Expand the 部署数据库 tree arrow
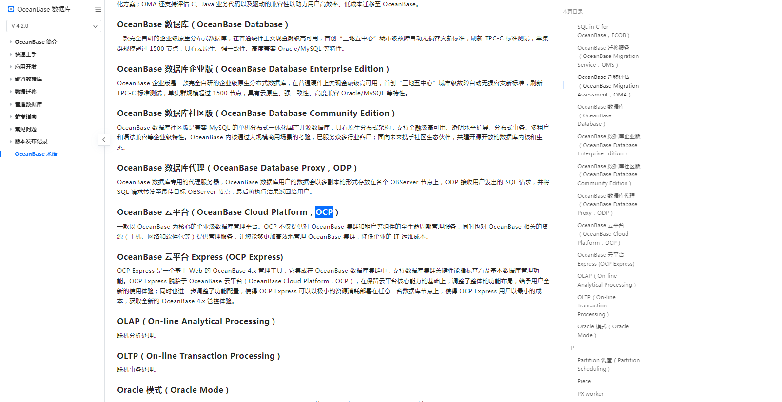 click(11, 79)
